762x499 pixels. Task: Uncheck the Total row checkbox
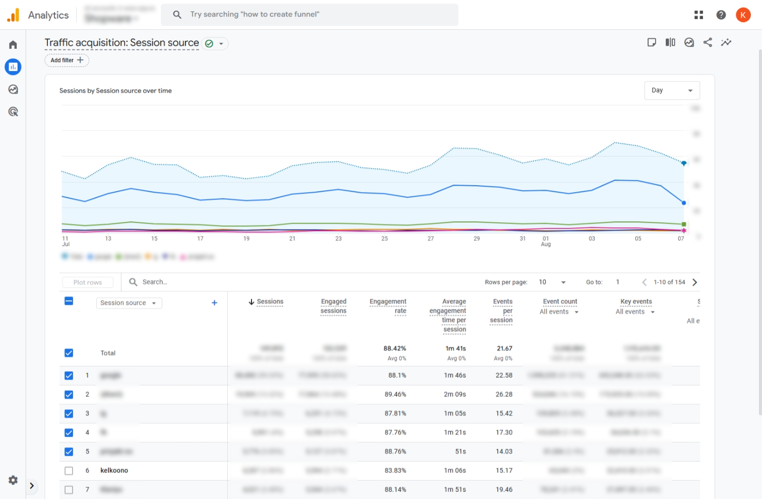point(69,353)
